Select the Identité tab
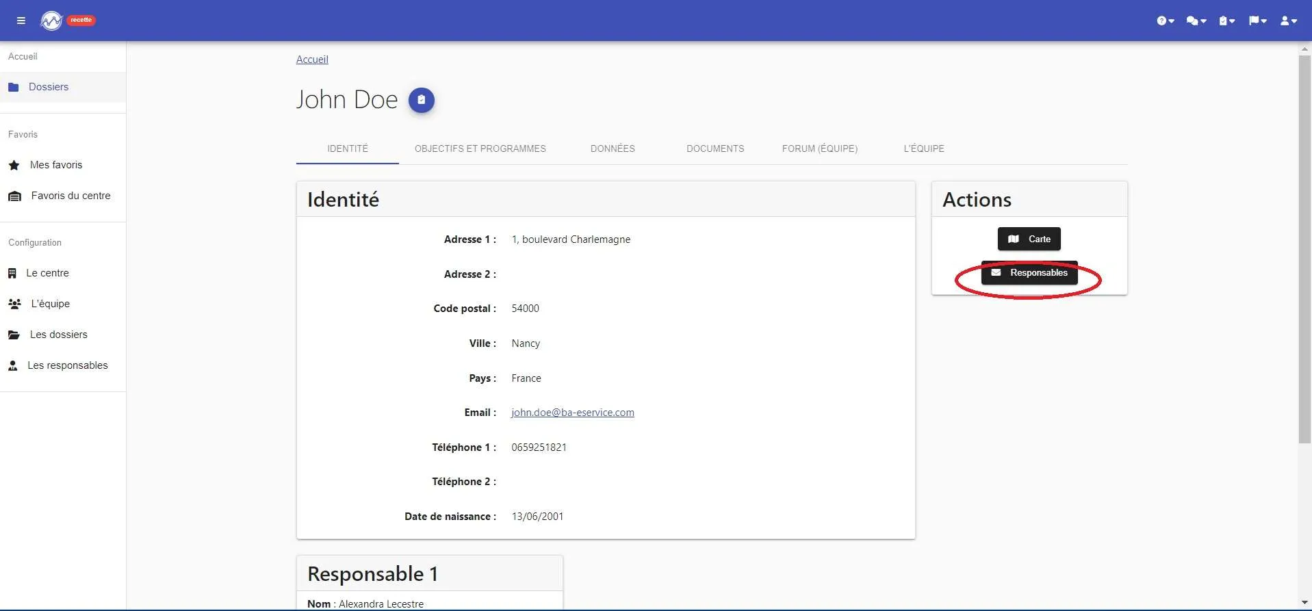This screenshot has width=1312, height=611. 348,148
